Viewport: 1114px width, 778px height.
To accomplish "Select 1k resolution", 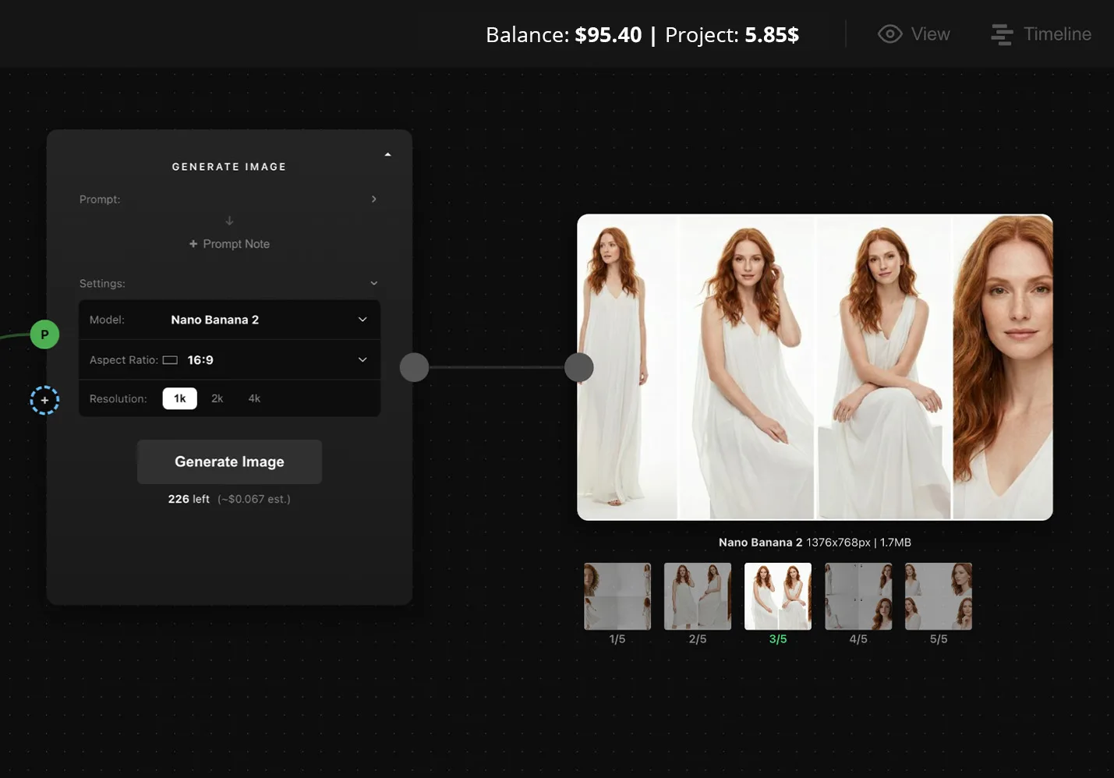I will coord(179,398).
